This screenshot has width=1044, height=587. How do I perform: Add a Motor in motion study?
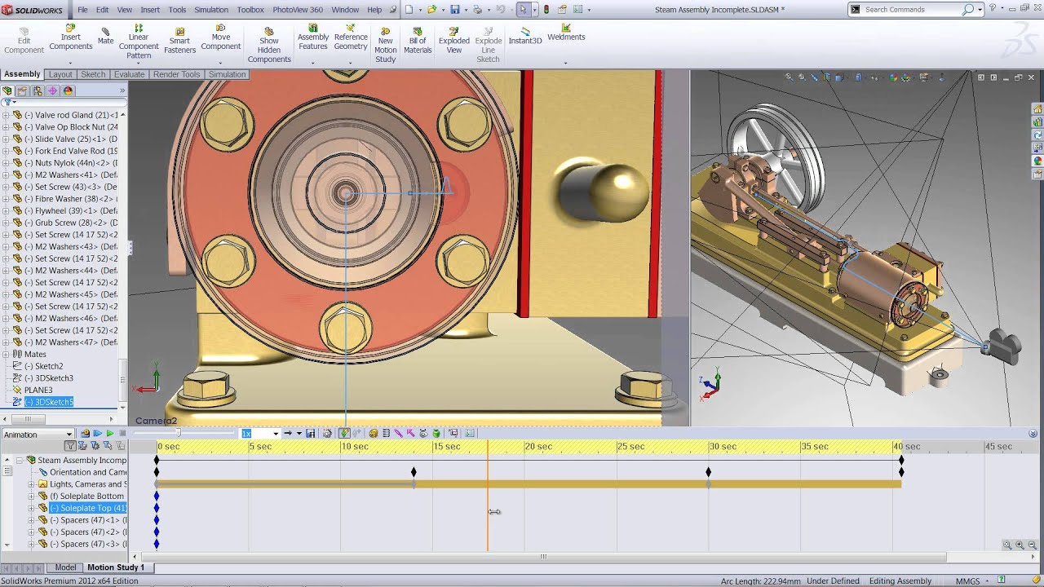coord(373,434)
